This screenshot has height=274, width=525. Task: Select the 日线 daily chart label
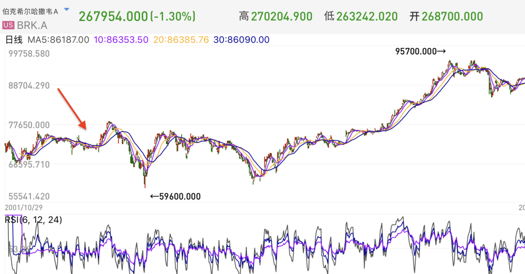click(14, 40)
